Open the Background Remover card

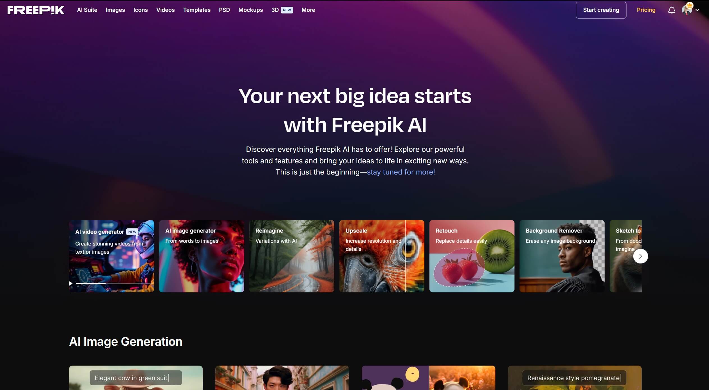point(562,256)
